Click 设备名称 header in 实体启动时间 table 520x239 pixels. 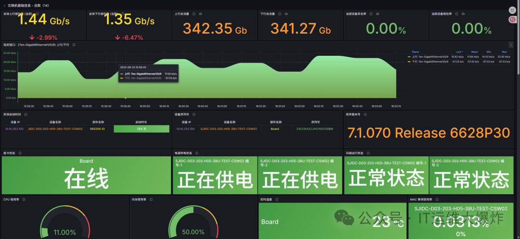(x=55, y=122)
